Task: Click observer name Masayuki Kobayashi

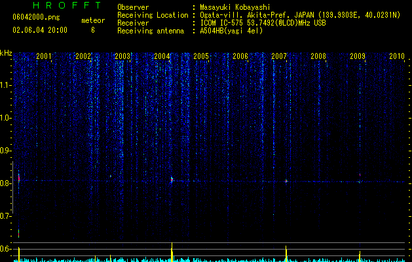Action: click(x=235, y=7)
